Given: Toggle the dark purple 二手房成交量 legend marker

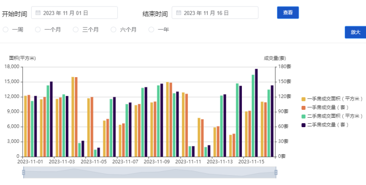Looking at the screenshot, I should click(304, 125).
